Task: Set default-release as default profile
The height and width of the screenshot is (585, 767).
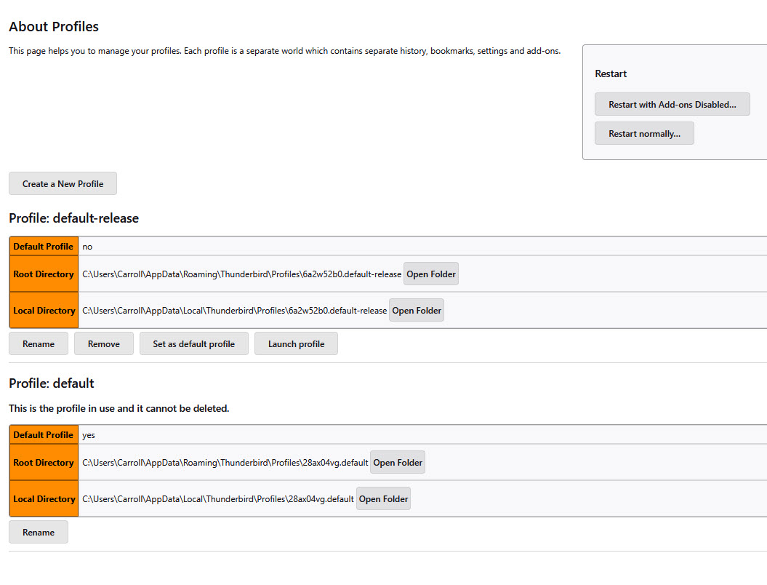Action: point(193,343)
